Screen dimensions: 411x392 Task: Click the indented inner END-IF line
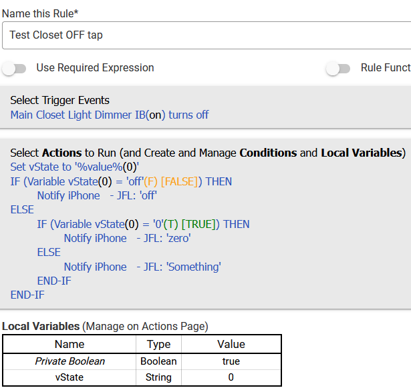pos(54,281)
